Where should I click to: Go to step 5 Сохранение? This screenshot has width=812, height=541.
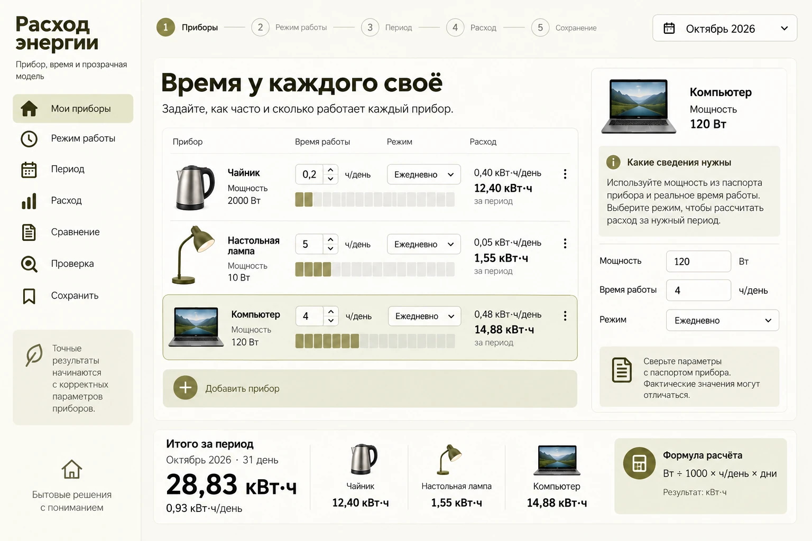564,27
